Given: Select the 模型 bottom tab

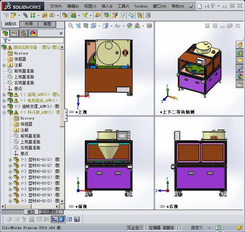Looking at the screenshot, I should pos(31,212).
